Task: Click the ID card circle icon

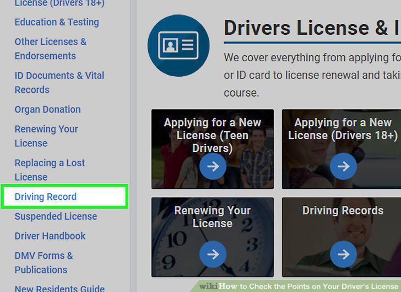Action: [x=178, y=46]
